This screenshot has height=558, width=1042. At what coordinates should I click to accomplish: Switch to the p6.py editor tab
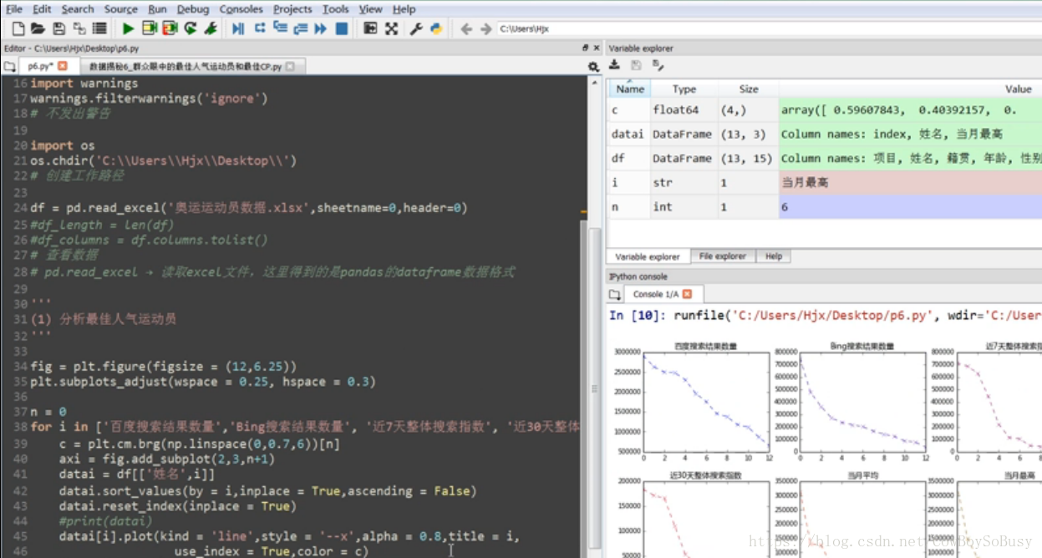(x=48, y=66)
